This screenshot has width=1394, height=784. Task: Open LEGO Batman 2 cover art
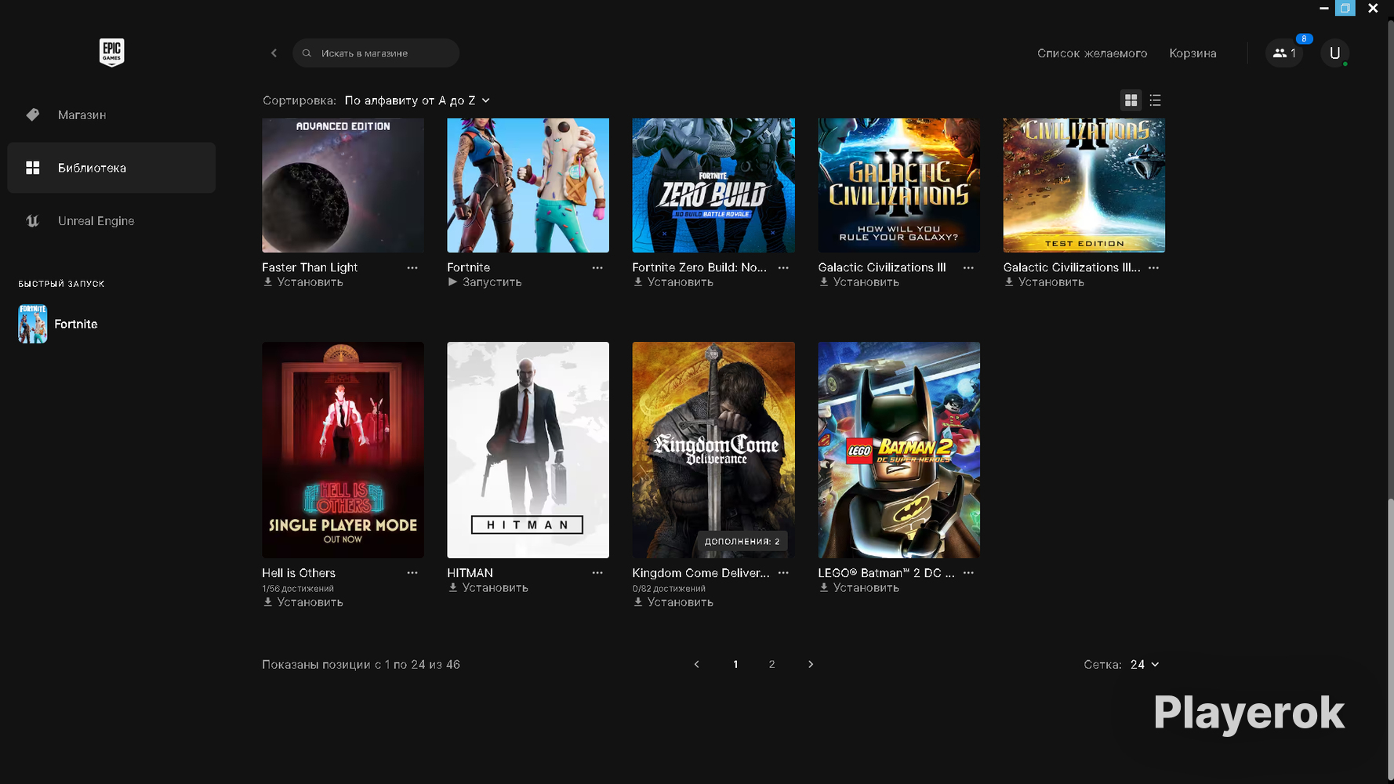tap(898, 450)
